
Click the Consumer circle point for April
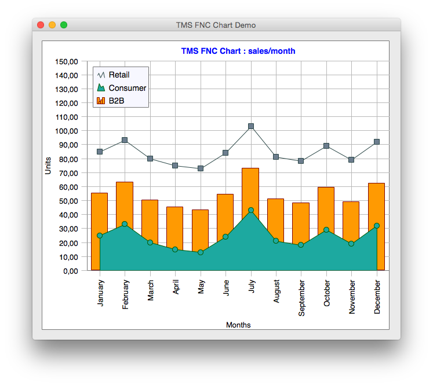click(175, 249)
